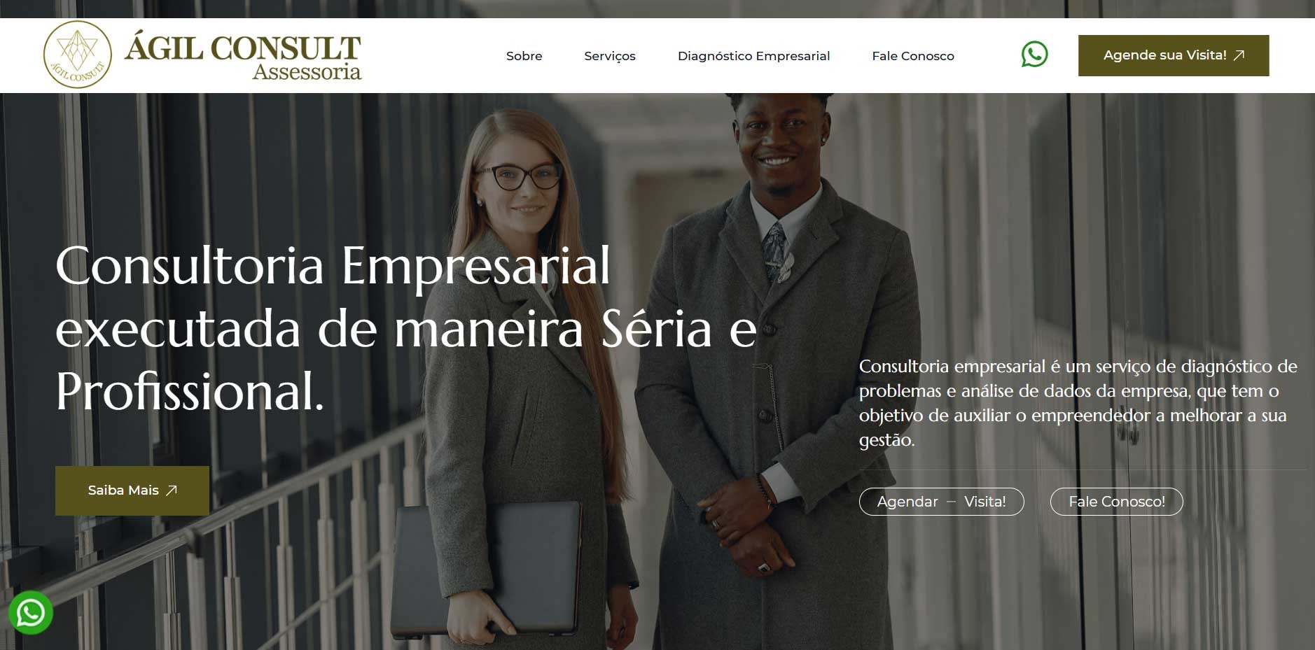
Task: Click the circular Ágil Consult logo emblem
Action: pos(78,55)
